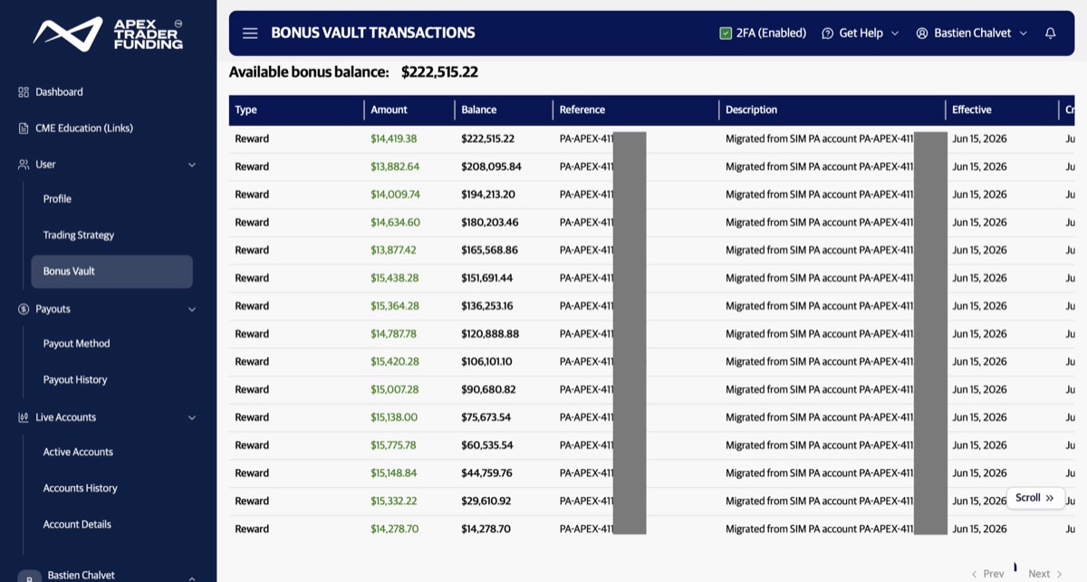Click the balance $44,759.76

[486, 473]
